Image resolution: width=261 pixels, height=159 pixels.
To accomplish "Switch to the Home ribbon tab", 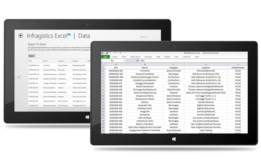I will click(115, 57).
